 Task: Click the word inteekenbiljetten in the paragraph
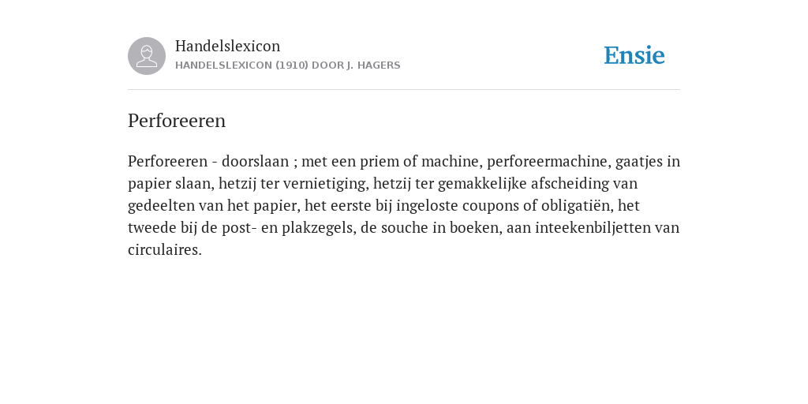tap(593, 228)
